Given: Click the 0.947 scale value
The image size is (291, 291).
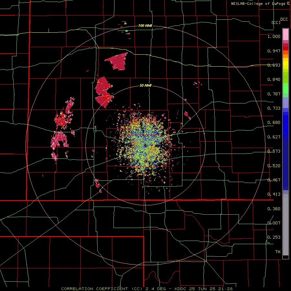Looking at the screenshot, I should [x=274, y=51].
